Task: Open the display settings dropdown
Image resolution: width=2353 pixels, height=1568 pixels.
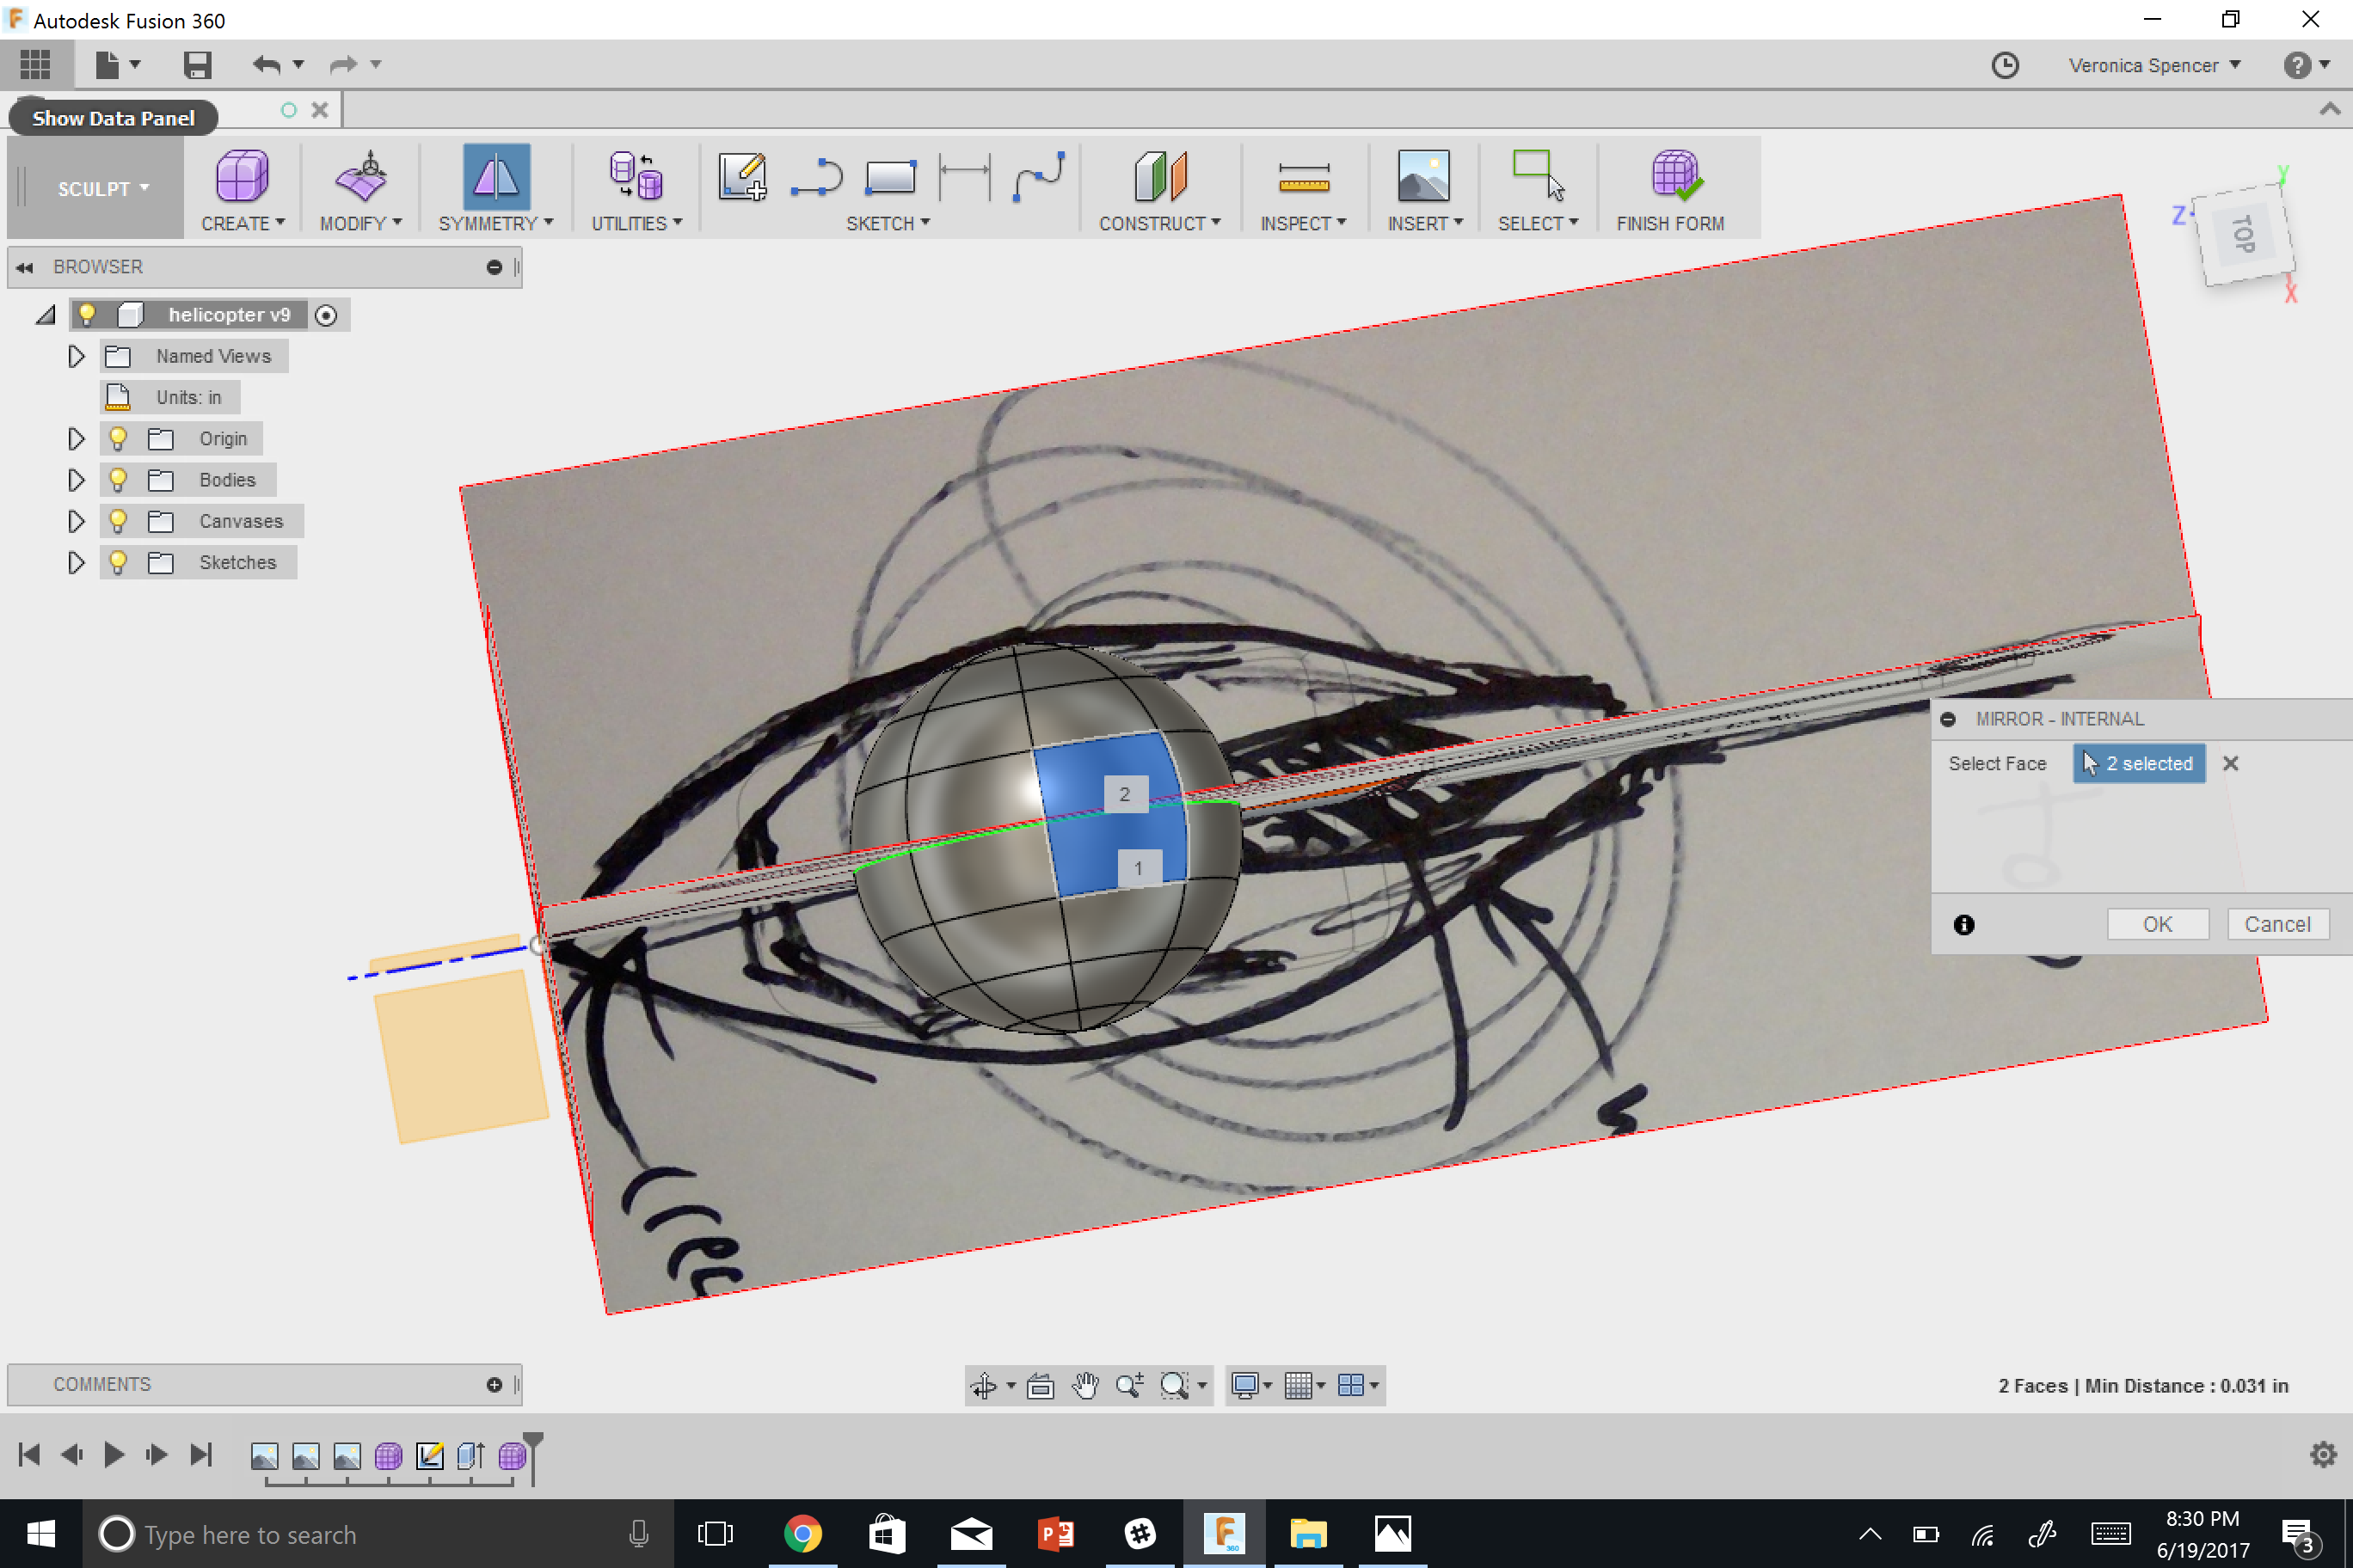Action: coord(1251,1385)
